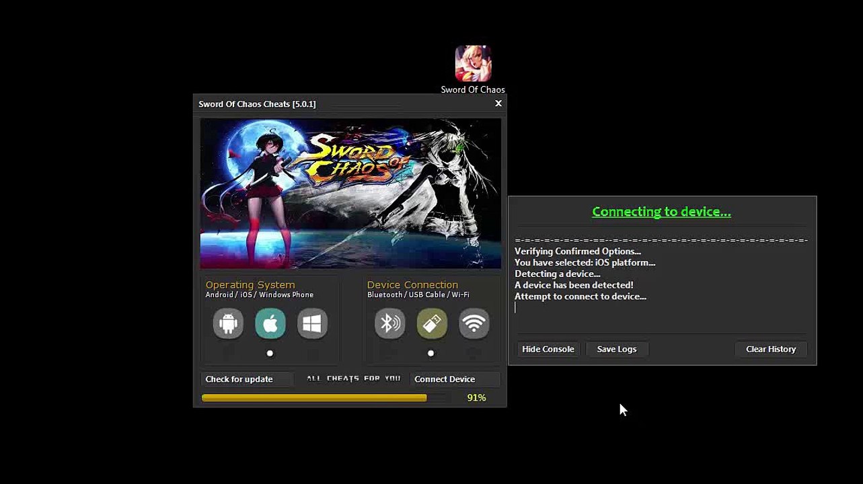Click 'Detecting a device...' log line

[x=558, y=274]
